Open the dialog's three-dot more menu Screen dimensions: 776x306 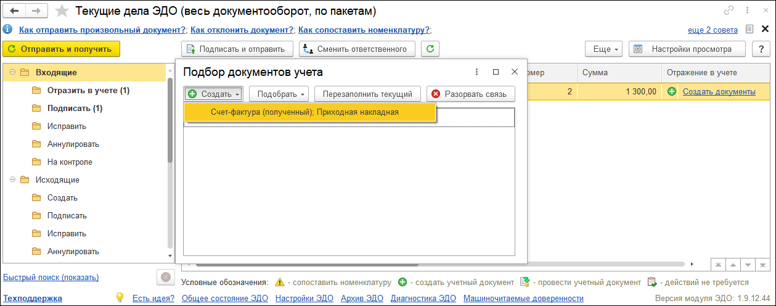tap(476, 72)
